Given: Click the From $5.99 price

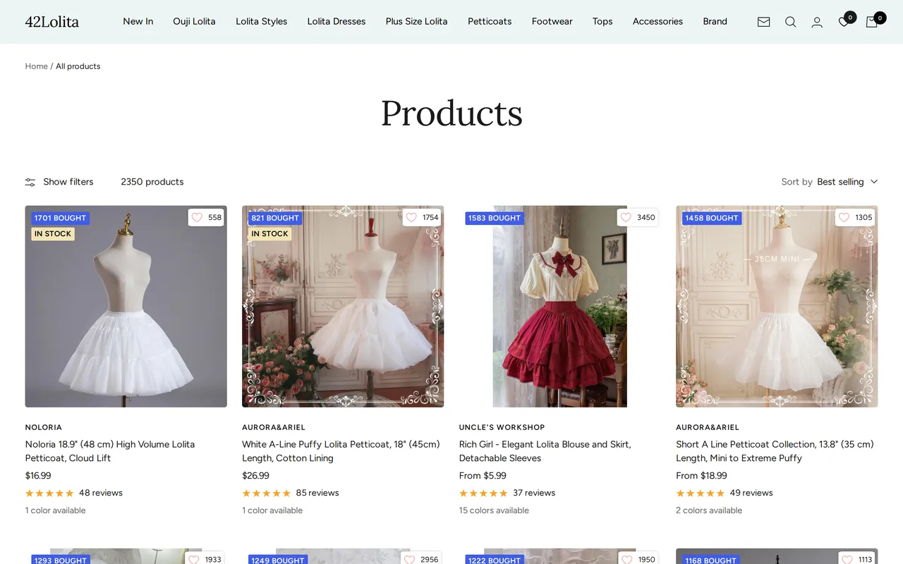Looking at the screenshot, I should point(483,476).
